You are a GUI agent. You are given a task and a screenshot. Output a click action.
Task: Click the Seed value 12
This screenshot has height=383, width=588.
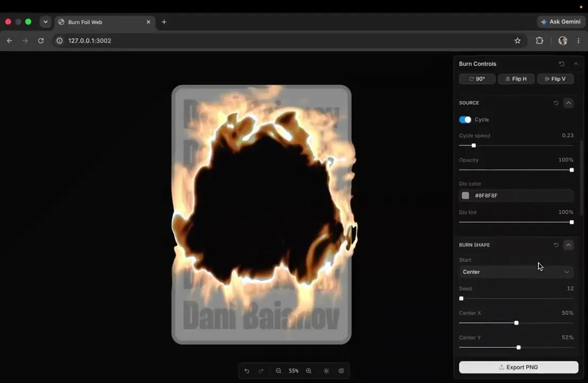pyautogui.click(x=570, y=288)
